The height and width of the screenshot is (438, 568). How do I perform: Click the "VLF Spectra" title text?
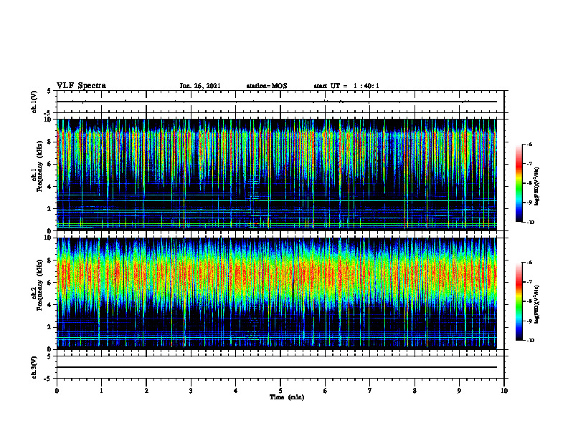point(81,85)
